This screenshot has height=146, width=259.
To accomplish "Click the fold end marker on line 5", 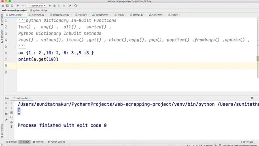I will 17,47.
